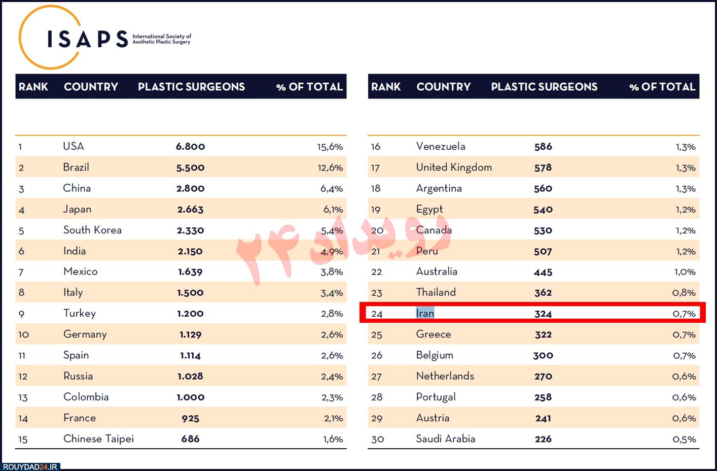Screen dimensions: 717x471
Task: Click the 15,6% value for USA
Action: pos(330,147)
